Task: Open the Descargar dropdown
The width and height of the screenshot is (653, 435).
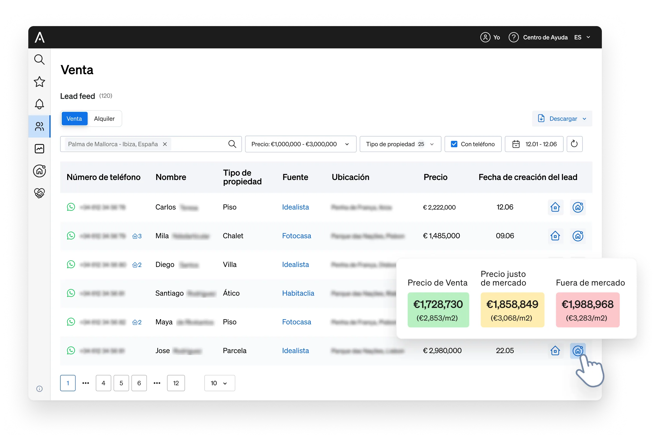Action: click(x=562, y=119)
